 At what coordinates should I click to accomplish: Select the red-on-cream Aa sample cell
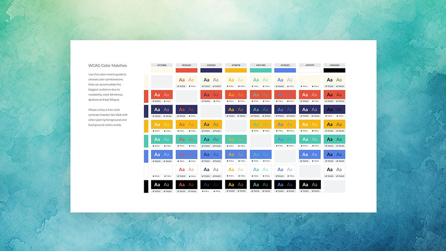(x=186, y=80)
